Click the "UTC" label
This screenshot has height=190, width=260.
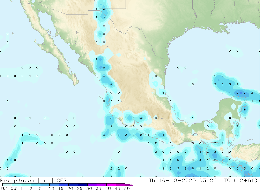225,180
